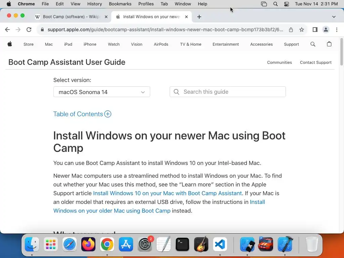Launch Firefox from the Dock
The height and width of the screenshot is (258, 344).
point(88,244)
